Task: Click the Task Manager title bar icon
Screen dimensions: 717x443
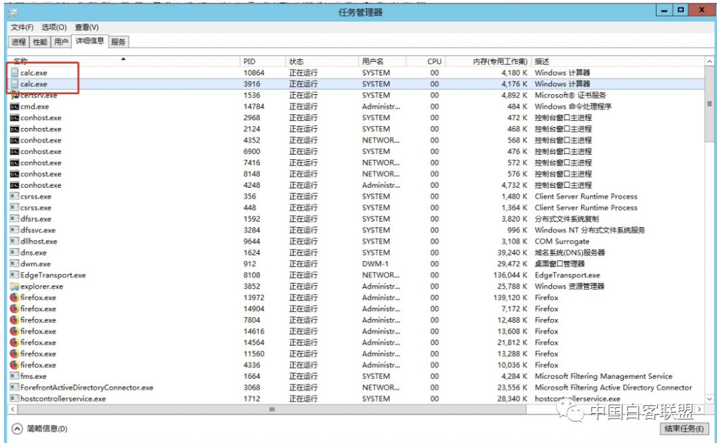Action: pos(13,13)
